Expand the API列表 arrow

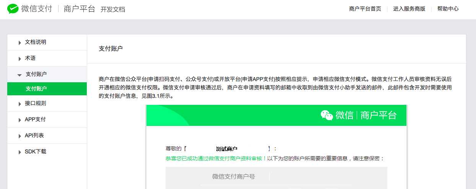point(19,136)
